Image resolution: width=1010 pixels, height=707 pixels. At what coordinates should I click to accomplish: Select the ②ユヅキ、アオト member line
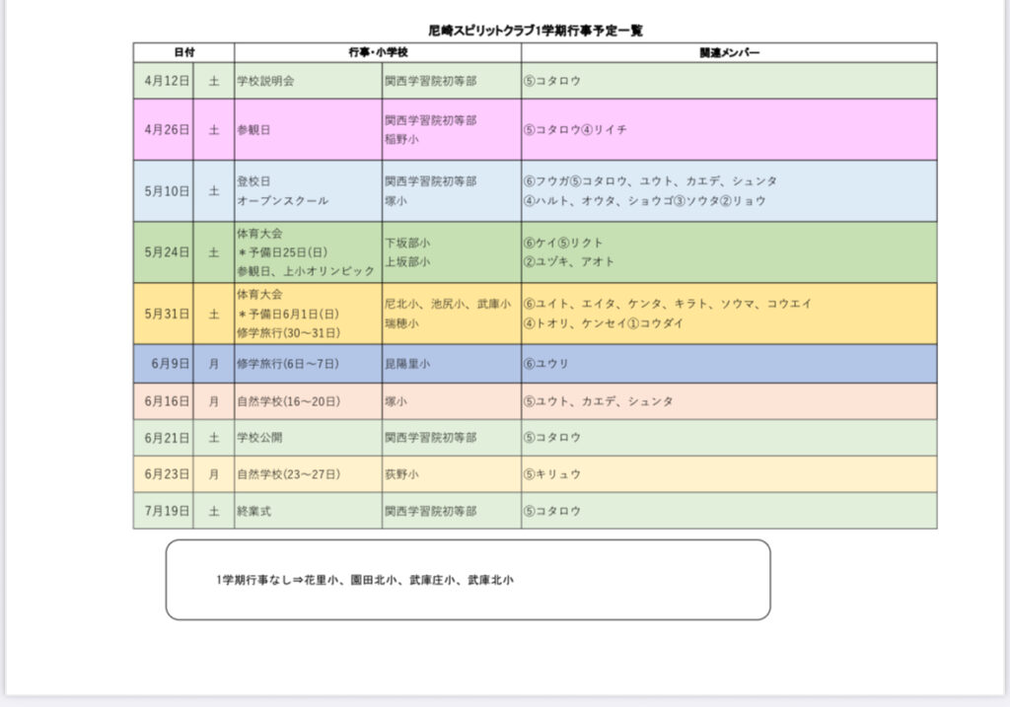(569, 262)
